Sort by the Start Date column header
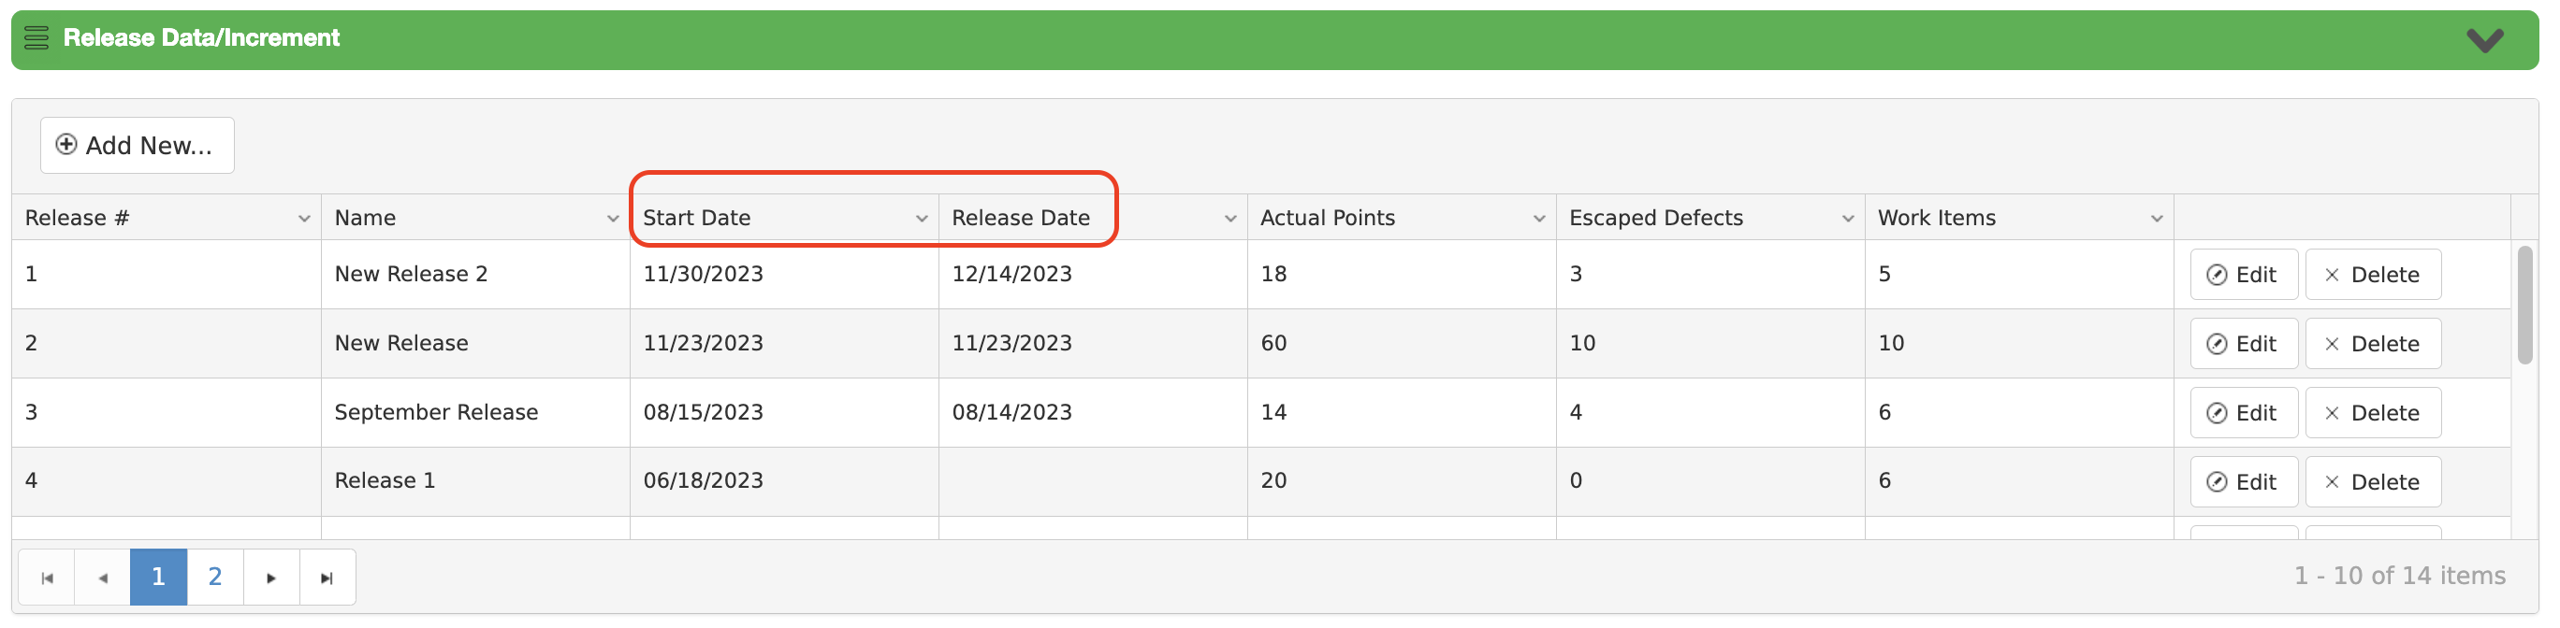Viewport: 2560px width, 628px height. coord(697,219)
